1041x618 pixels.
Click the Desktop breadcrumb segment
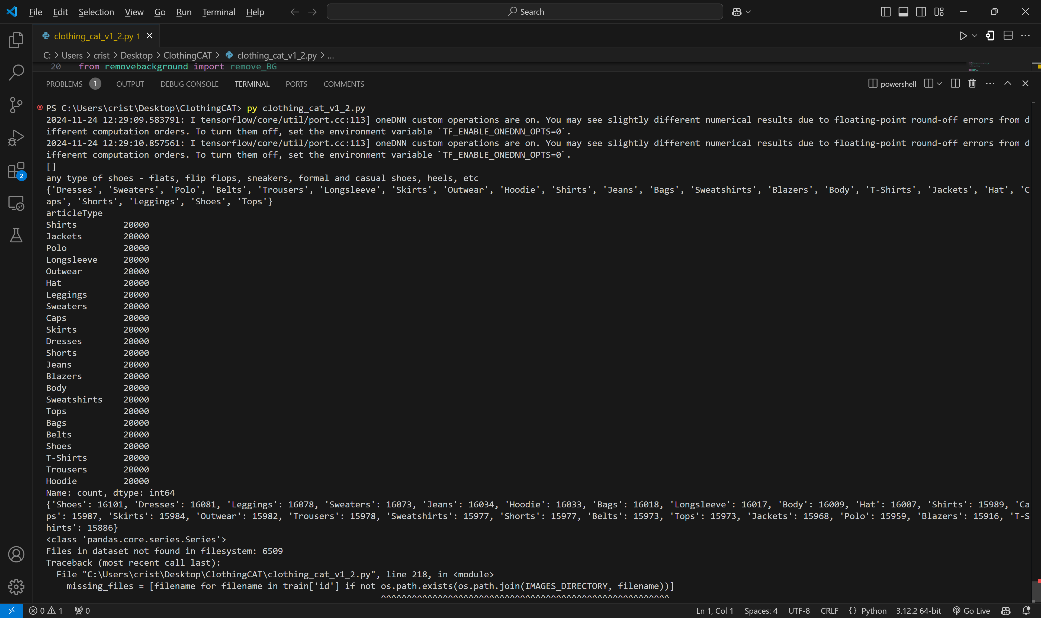tap(137, 55)
